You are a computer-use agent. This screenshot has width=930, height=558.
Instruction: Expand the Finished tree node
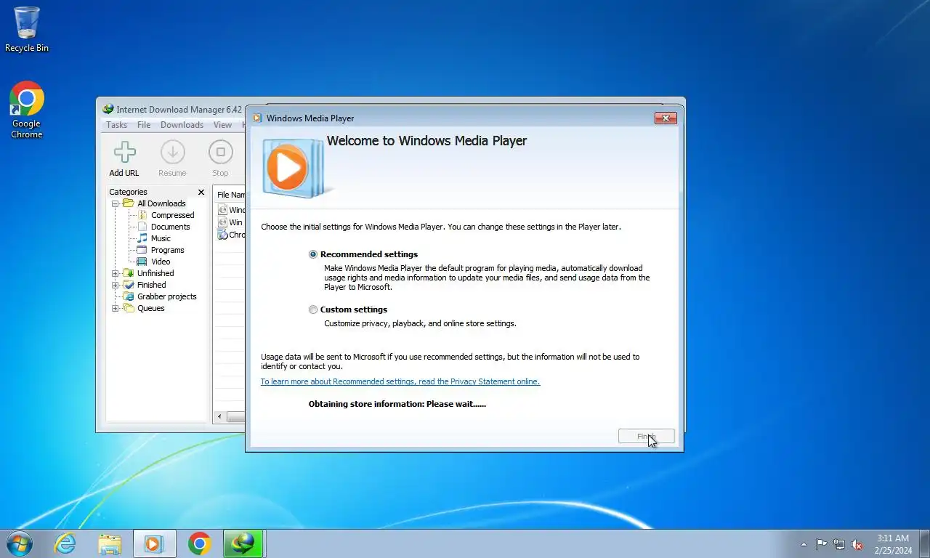(115, 285)
